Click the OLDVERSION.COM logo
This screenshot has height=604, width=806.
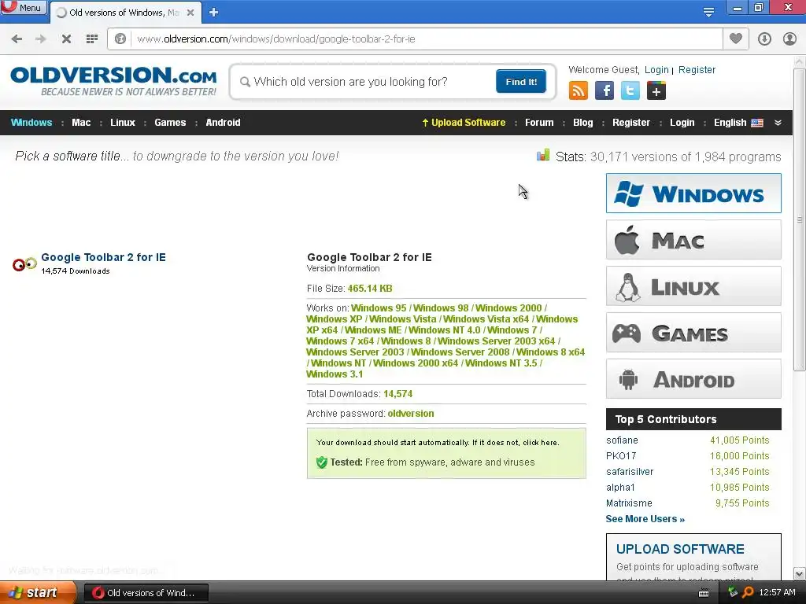tap(113, 81)
